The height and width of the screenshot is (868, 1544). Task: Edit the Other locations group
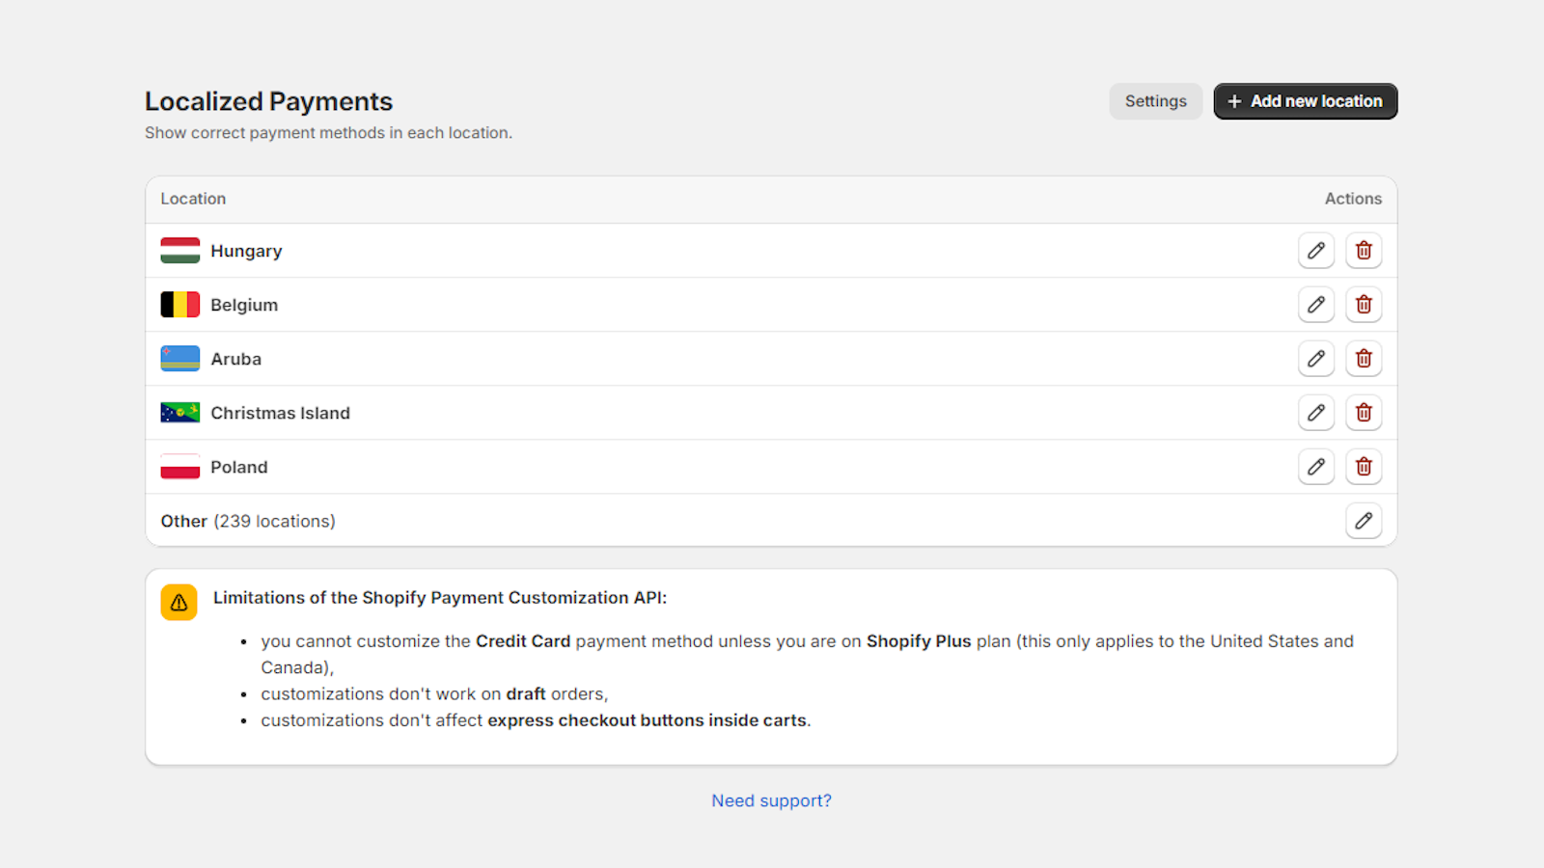coord(1364,521)
